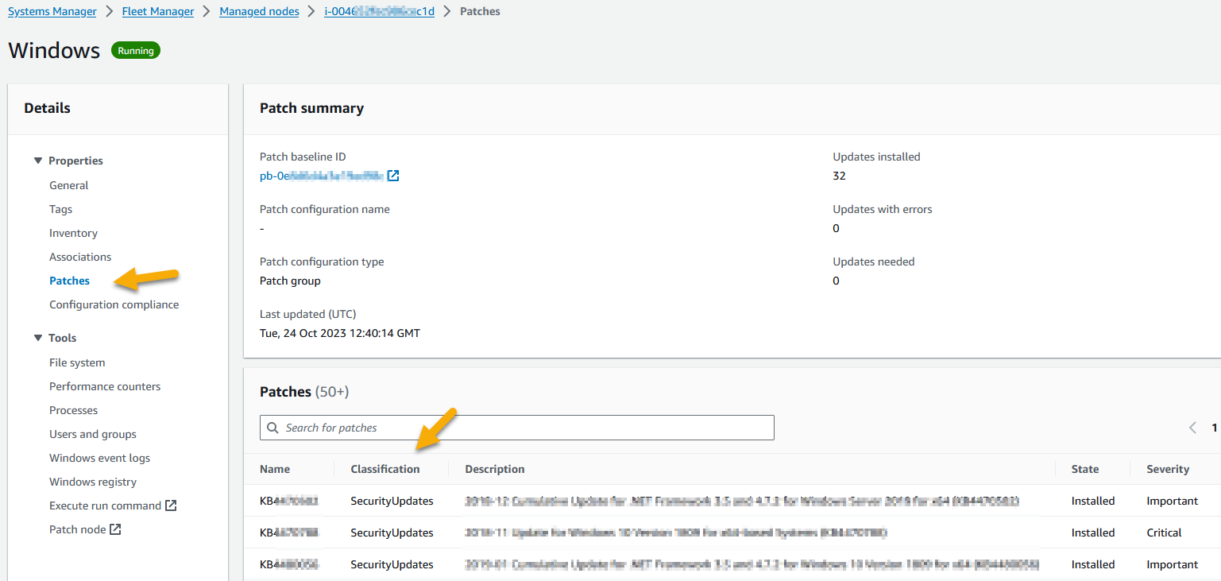
Task: Open Users and groups in the sidebar
Action: point(92,433)
